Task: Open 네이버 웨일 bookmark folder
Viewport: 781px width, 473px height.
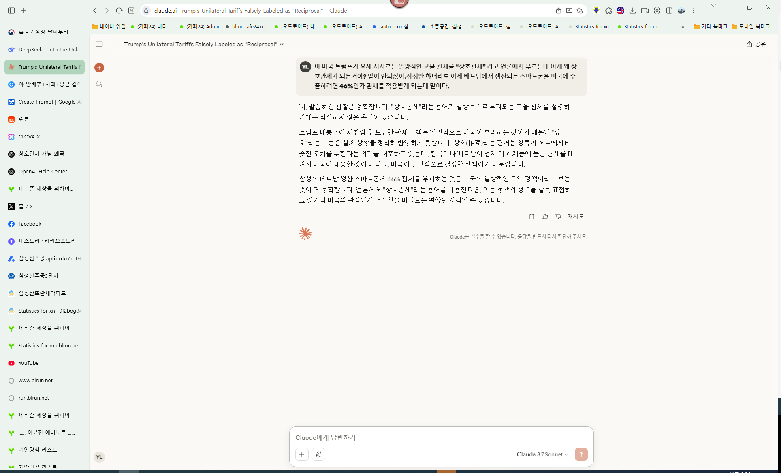Action: coord(109,26)
